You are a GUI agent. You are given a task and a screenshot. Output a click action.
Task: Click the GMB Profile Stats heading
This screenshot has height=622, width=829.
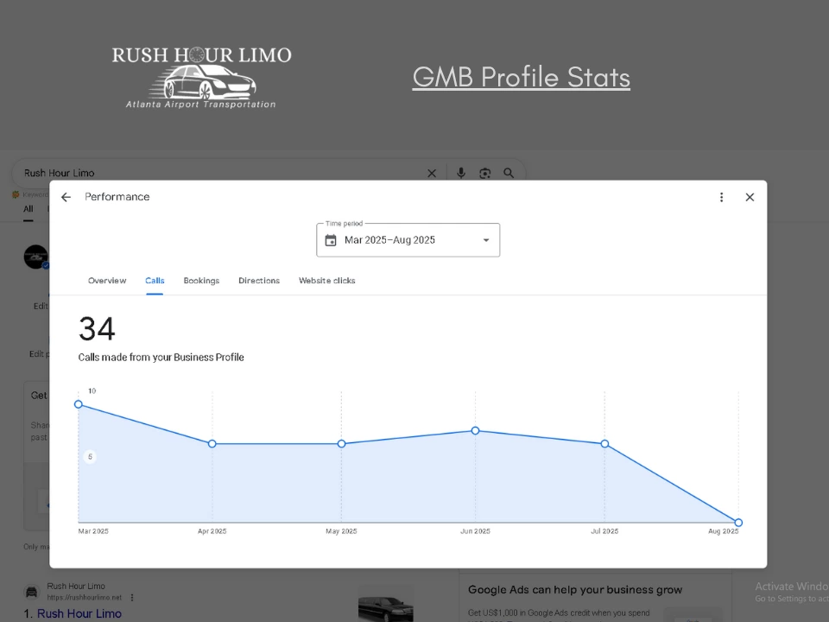[x=522, y=77]
